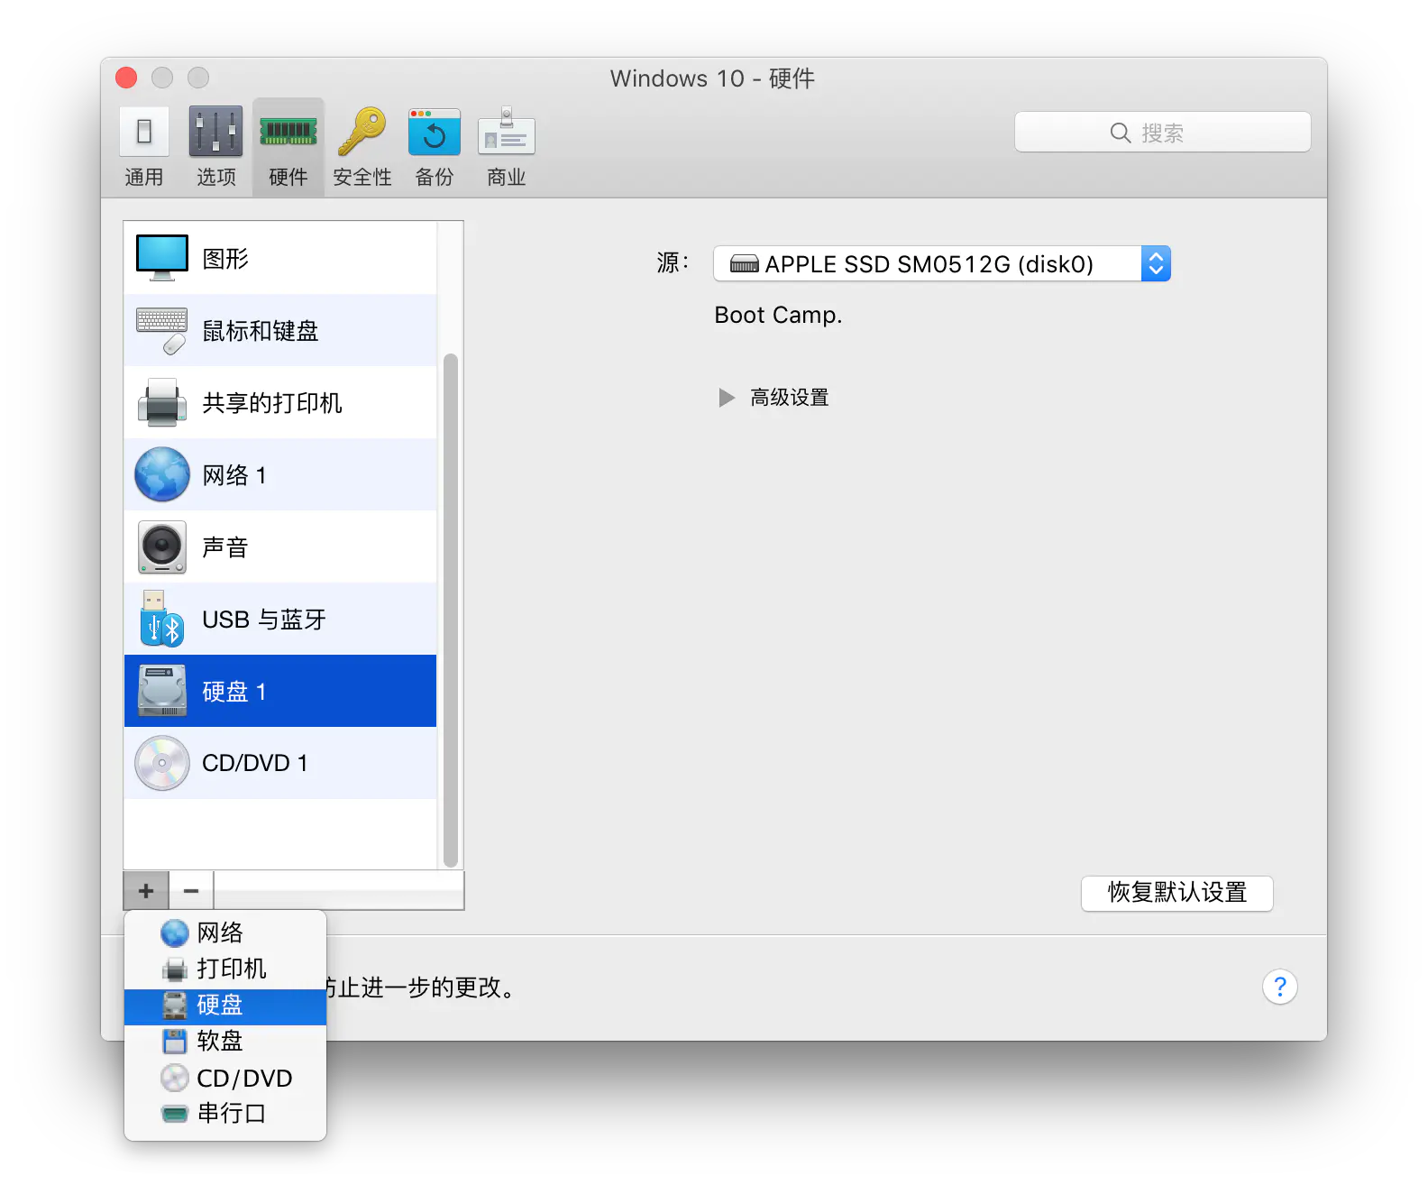Select USB 与蓝牙 icon in list
The image size is (1428, 1185).
point(162,619)
